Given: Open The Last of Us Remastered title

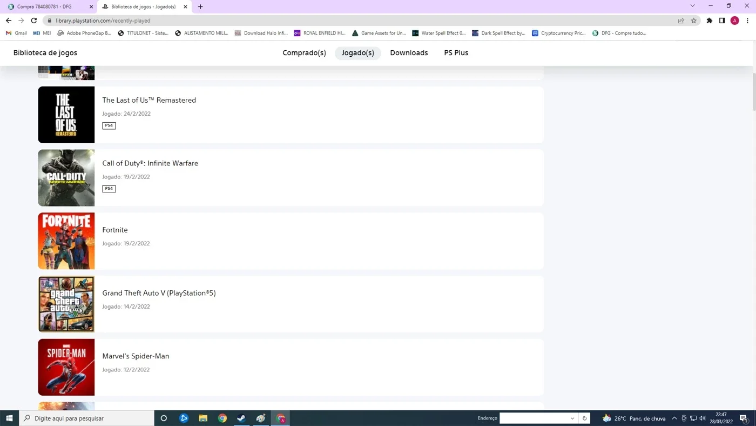Looking at the screenshot, I should (149, 100).
